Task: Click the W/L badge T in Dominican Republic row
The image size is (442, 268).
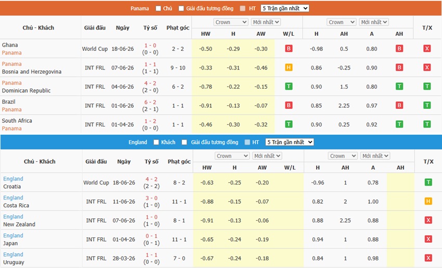Action: (x=289, y=86)
